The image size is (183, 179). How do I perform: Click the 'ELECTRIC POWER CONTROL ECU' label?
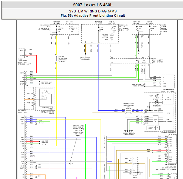(105, 37)
